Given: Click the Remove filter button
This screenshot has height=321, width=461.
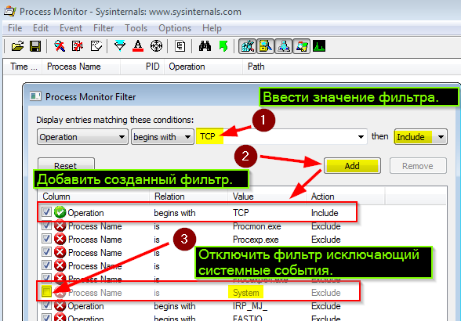Looking at the screenshot, I should coord(418,166).
